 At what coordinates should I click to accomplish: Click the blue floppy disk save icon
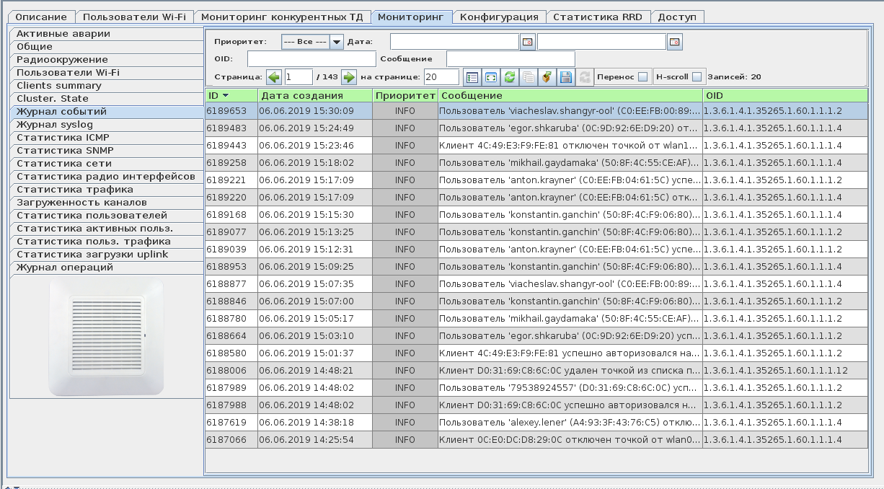point(566,77)
